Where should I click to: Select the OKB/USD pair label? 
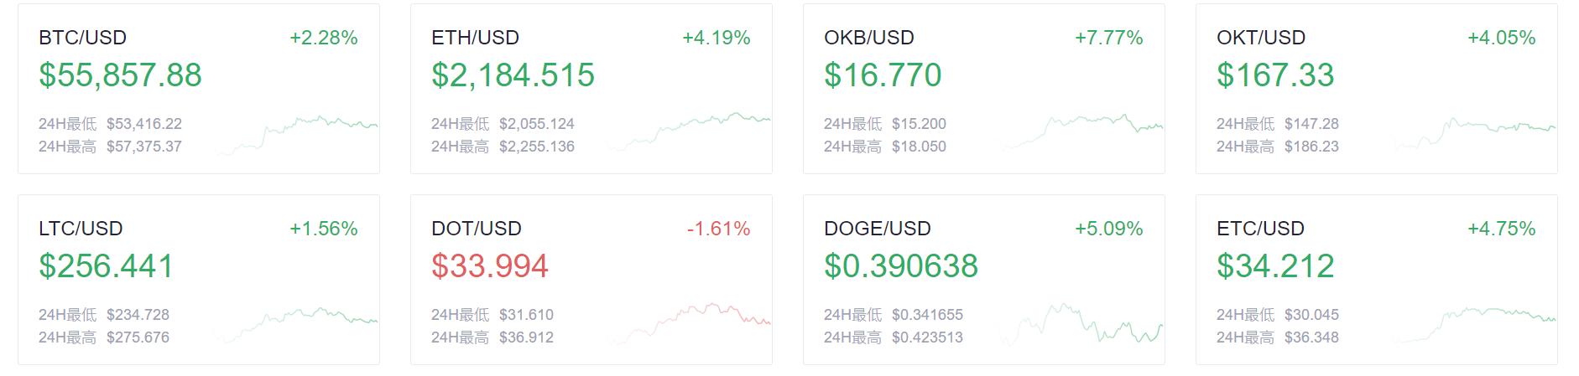click(869, 38)
